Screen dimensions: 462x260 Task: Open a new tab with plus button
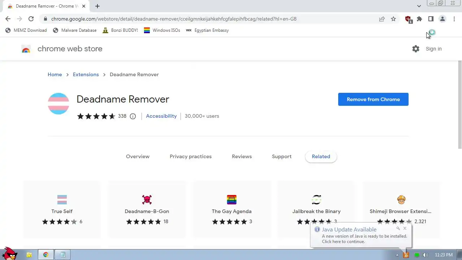[x=97, y=6]
